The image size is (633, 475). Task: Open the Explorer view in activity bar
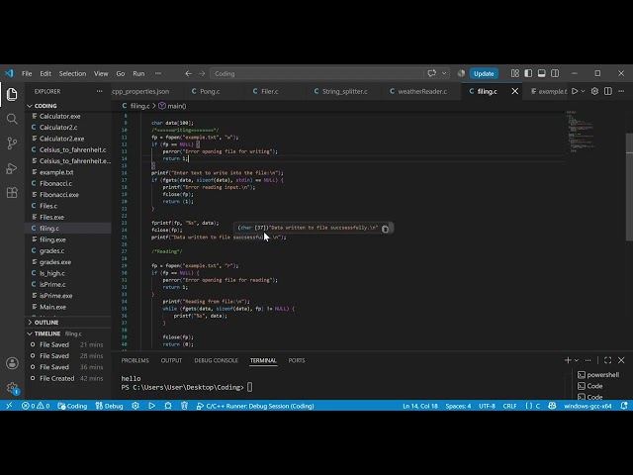tap(12, 95)
